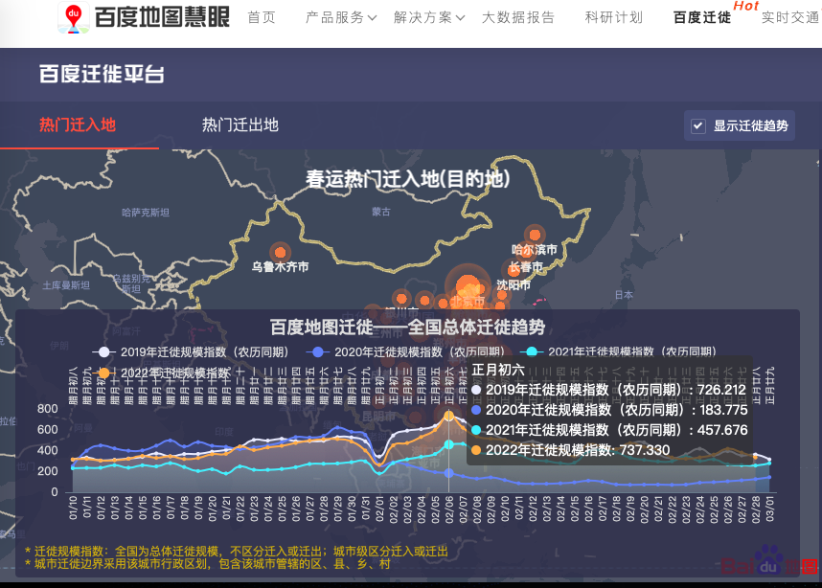
Task: Click the 正月初六 tooltip header
Action: pos(498,370)
